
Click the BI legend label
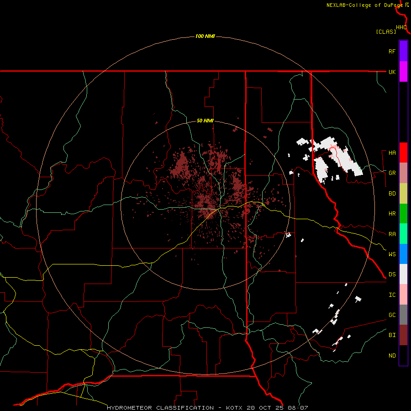[x=392, y=335]
